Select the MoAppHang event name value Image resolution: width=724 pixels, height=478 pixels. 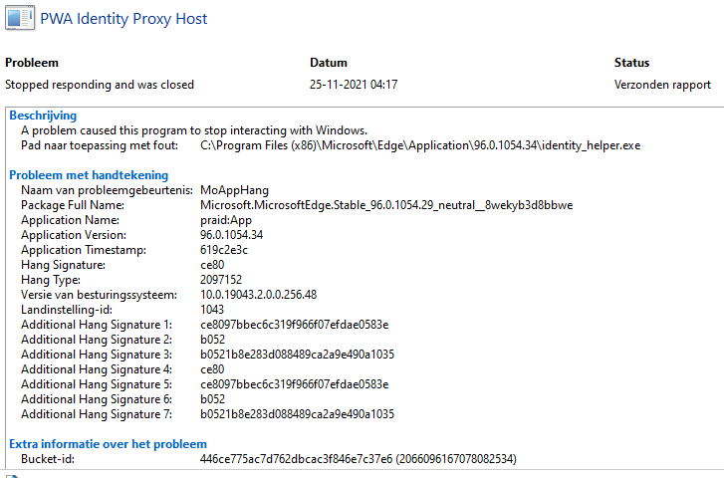235,190
